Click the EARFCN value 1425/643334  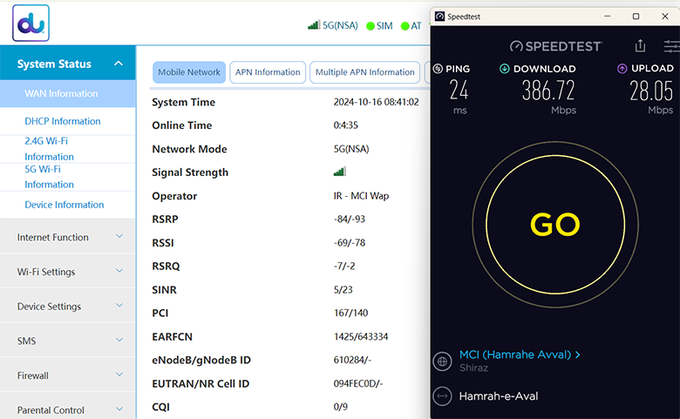pos(361,336)
